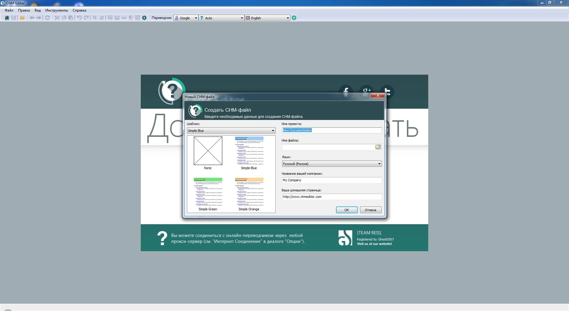569x311 pixels.
Task: Click the TEAM REIS logo icon
Action: click(x=345, y=238)
